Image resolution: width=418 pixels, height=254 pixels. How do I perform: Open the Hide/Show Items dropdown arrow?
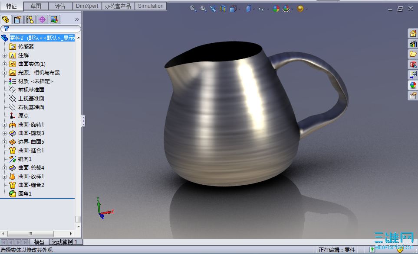pyautogui.click(x=268, y=9)
